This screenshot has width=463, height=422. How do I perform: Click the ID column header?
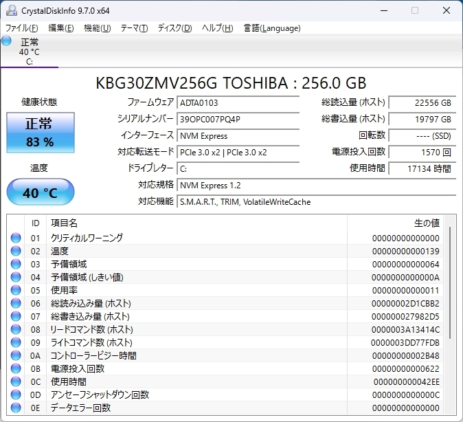point(35,223)
